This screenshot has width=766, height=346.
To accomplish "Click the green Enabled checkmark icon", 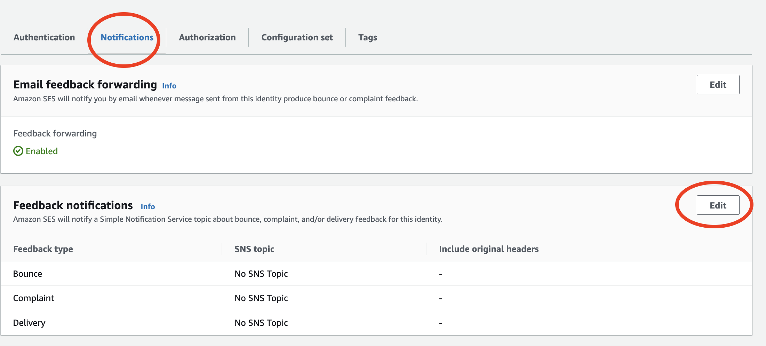I will point(18,151).
